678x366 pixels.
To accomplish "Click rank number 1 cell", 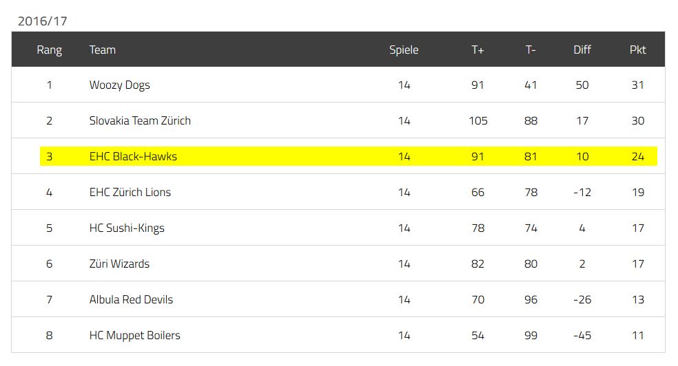I will pyautogui.click(x=50, y=85).
